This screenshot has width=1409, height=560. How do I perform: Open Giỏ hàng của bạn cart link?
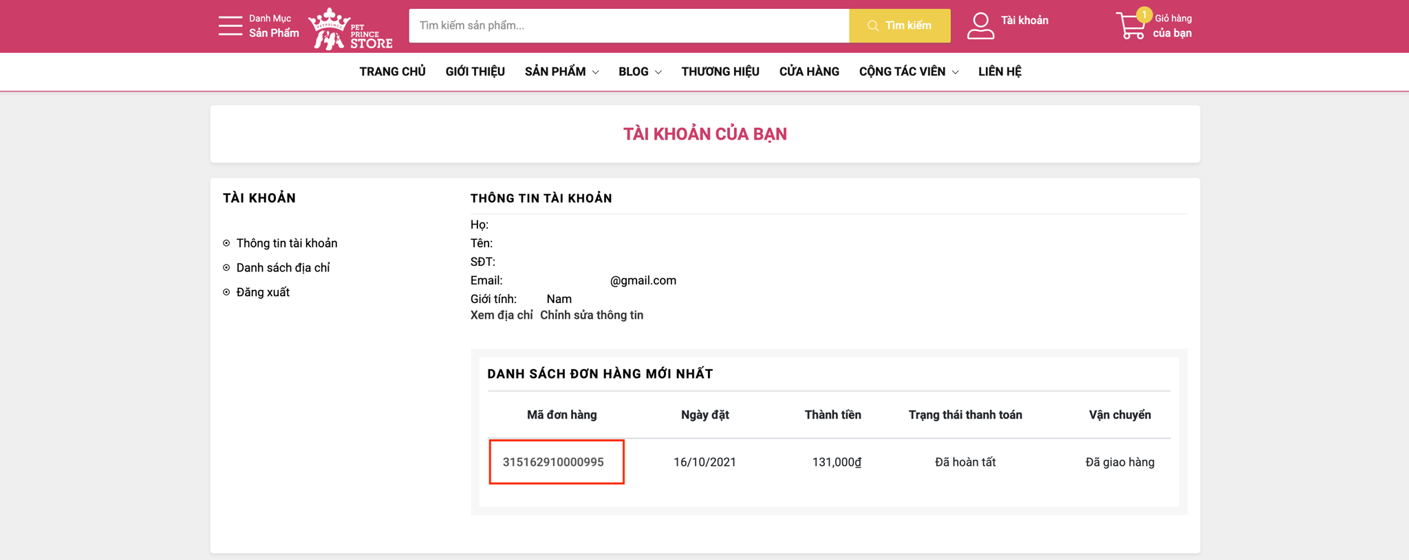click(x=1172, y=26)
